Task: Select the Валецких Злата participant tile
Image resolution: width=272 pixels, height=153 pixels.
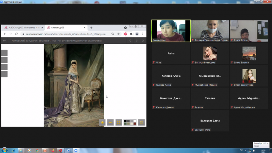Action: 210,121
